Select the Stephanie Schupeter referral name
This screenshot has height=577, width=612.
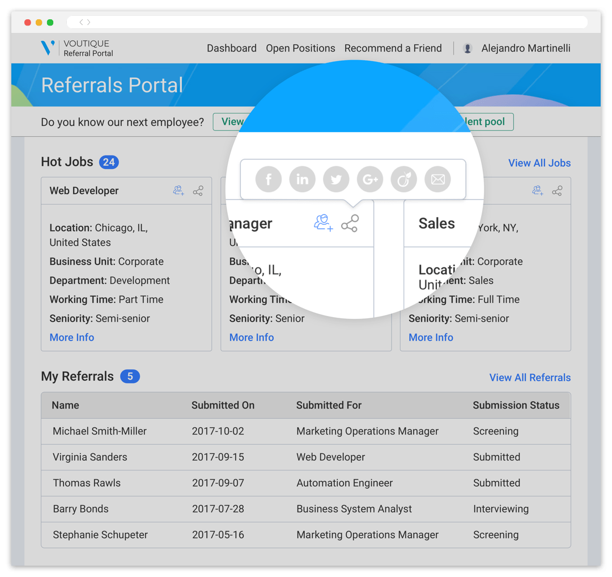click(x=100, y=535)
